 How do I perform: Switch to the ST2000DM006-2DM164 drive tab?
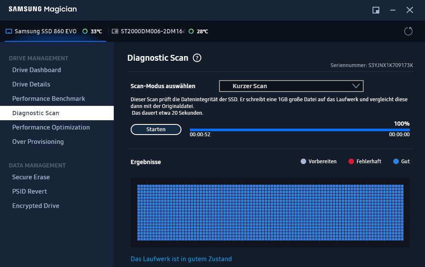[160, 31]
